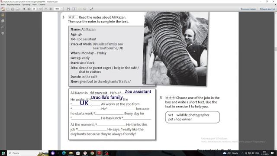This screenshot has width=277, height=156.
Task: Click the elephant photo in the document
Action: tap(175, 49)
